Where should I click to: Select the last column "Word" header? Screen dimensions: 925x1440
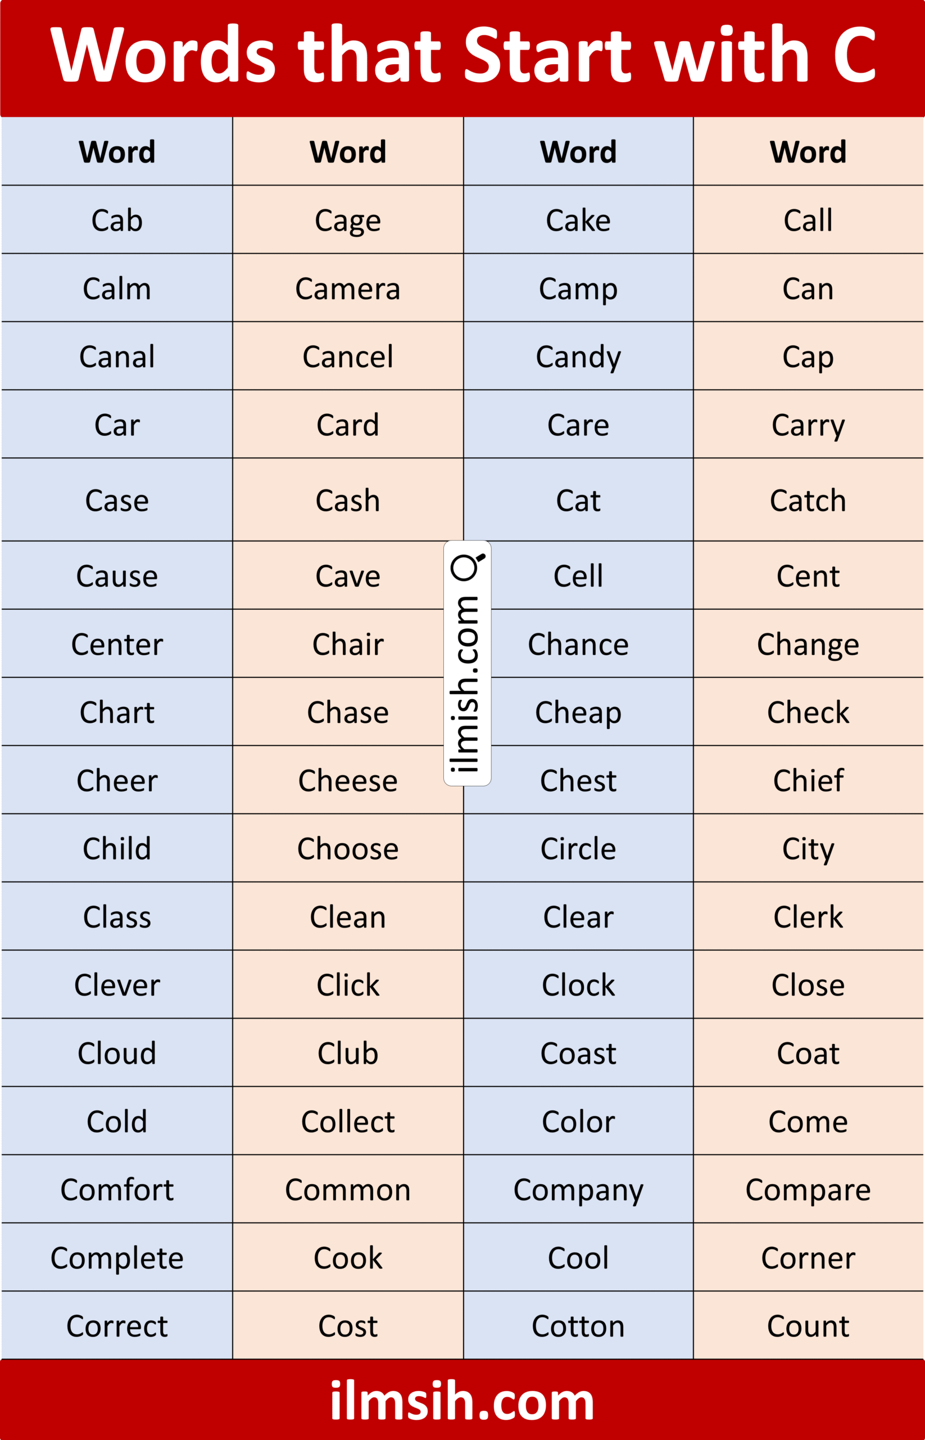(x=809, y=151)
